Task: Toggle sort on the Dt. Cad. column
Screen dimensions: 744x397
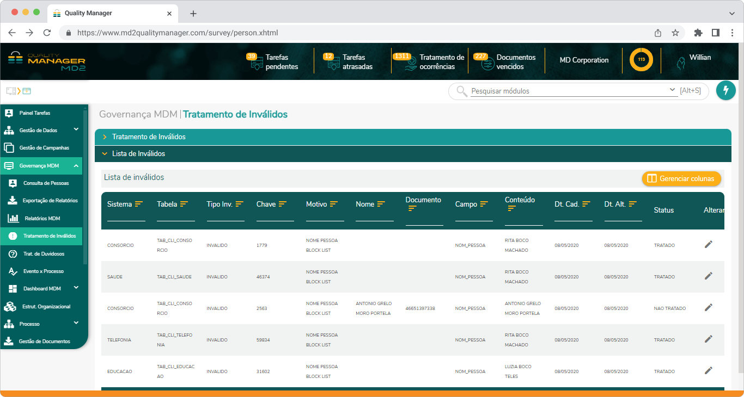Action: pyautogui.click(x=586, y=204)
